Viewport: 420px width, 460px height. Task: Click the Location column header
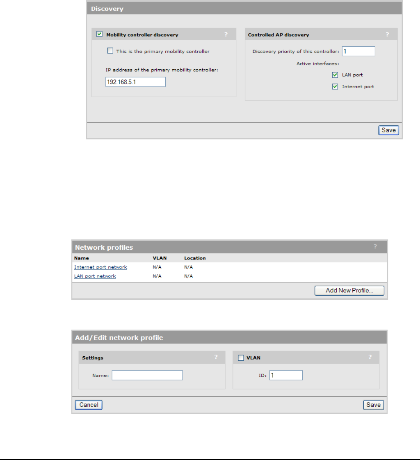pos(195,258)
